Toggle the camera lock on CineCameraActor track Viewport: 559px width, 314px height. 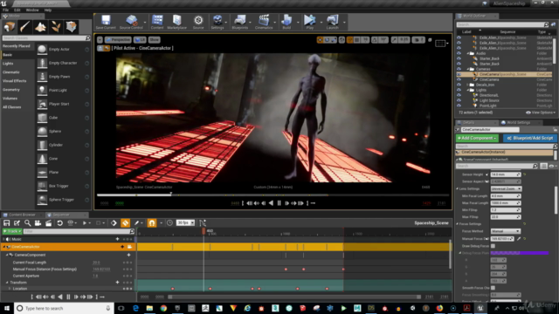coord(129,247)
